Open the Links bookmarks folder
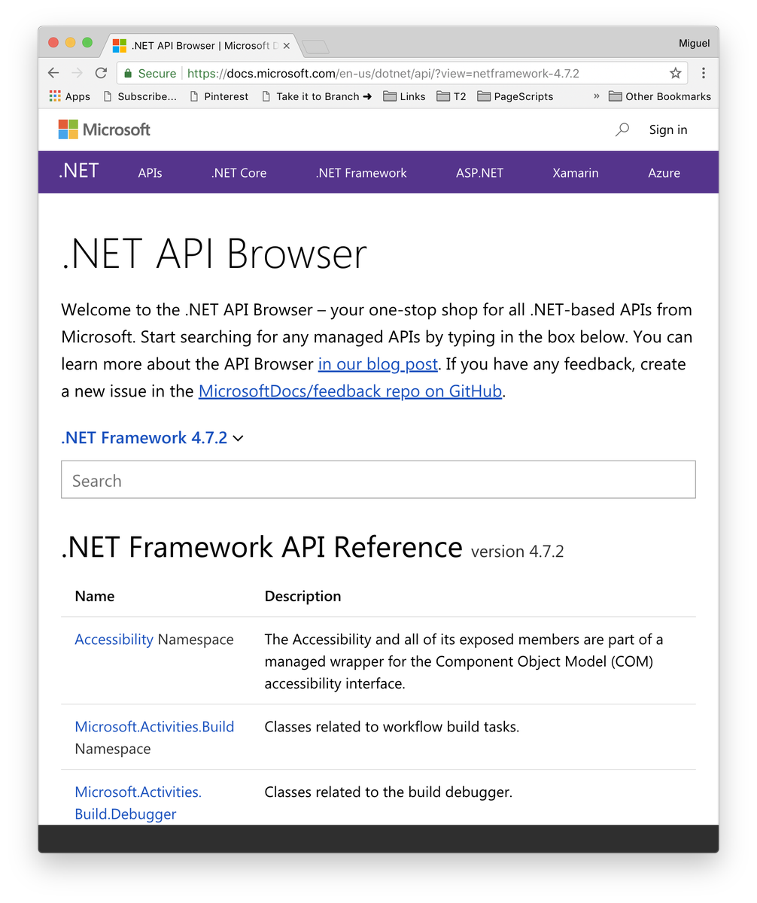The image size is (757, 903). (x=404, y=96)
